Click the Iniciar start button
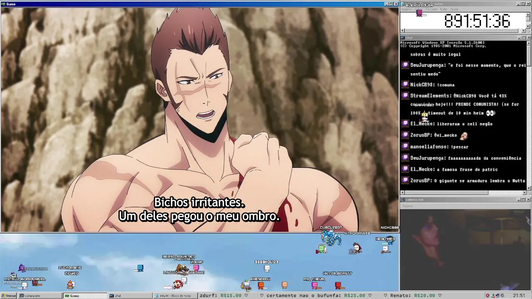The width and height of the screenshot is (532, 299). tap(8, 296)
